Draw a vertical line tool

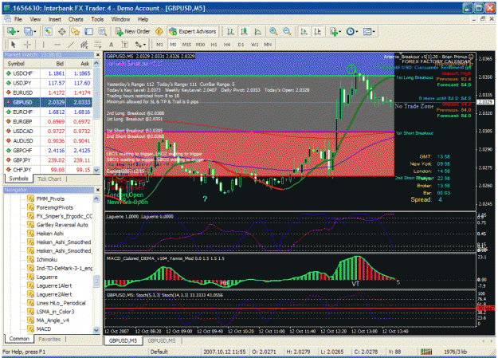[43, 45]
